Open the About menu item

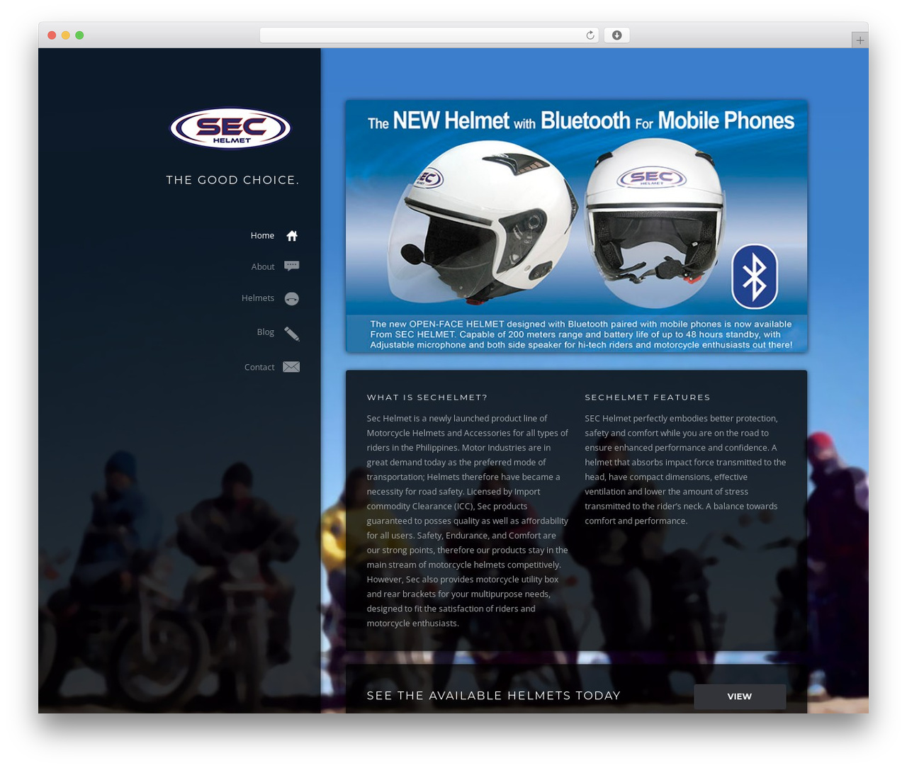click(263, 267)
